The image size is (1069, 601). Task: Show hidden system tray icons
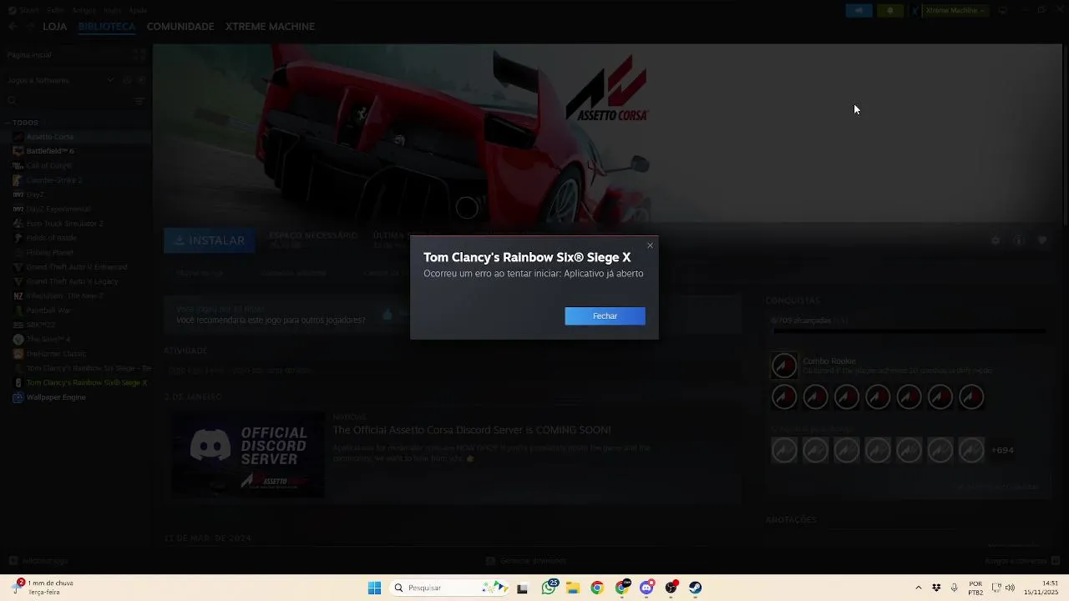click(x=919, y=588)
